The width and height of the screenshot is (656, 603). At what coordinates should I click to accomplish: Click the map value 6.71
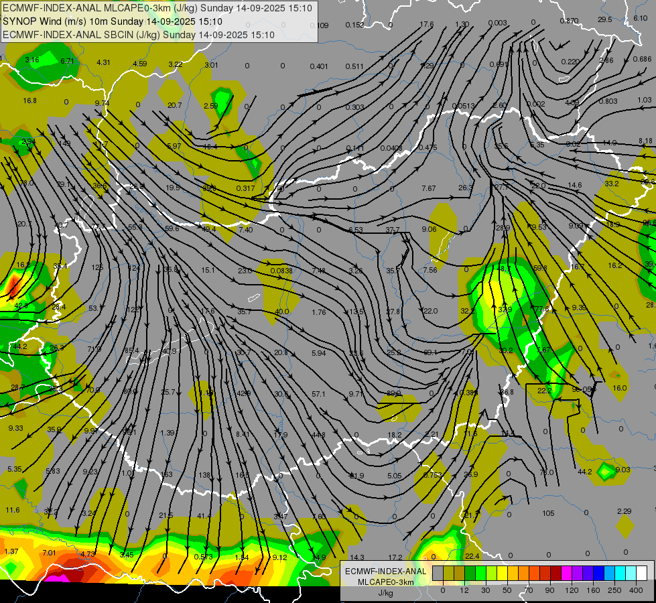[x=67, y=61]
